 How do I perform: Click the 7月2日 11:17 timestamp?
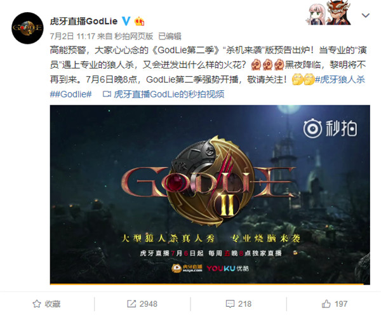click(72, 36)
